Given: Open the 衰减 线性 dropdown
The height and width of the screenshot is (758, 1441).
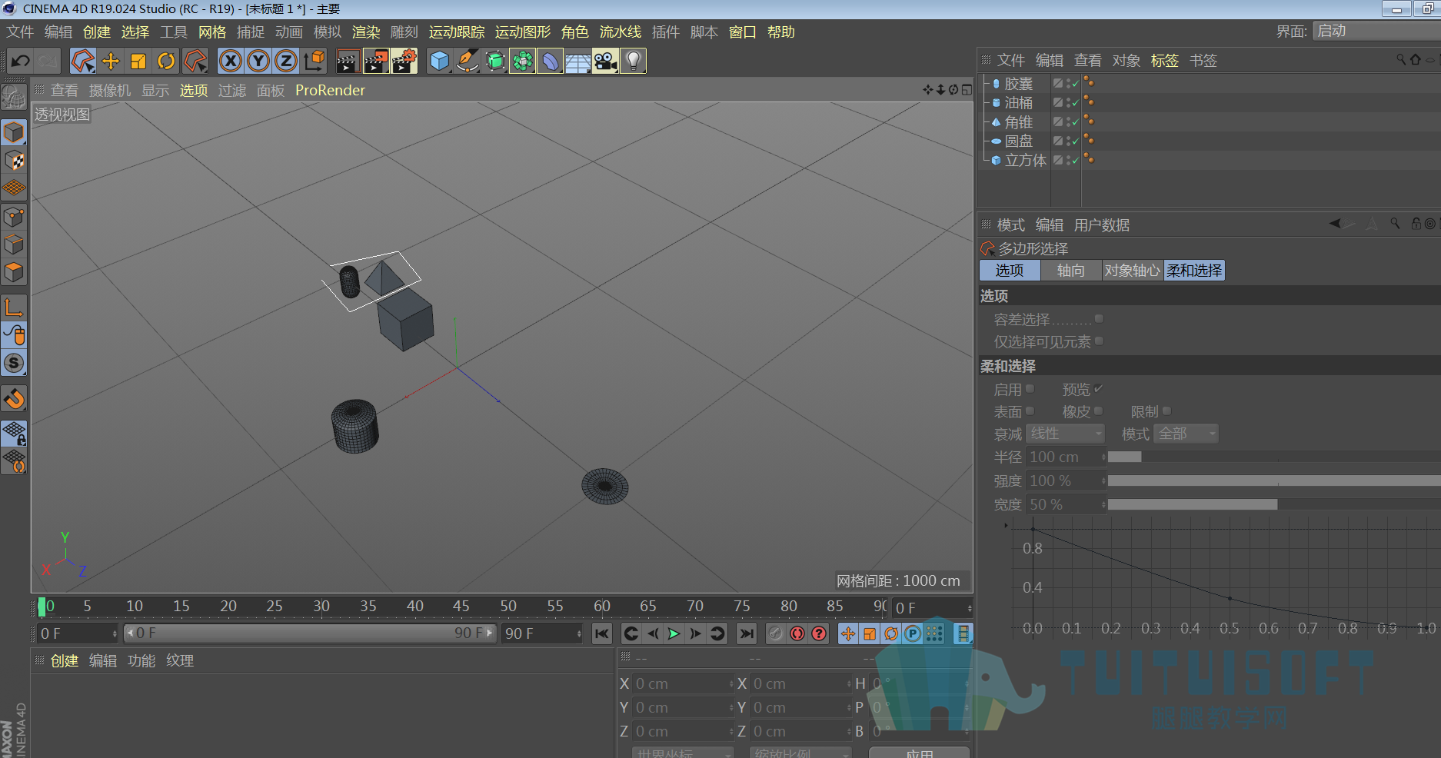Looking at the screenshot, I should 1066,434.
